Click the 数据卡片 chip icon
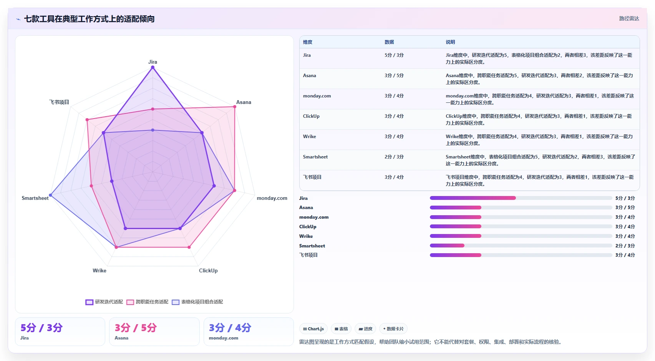Viewport: 655px width, 361px height. point(384,329)
